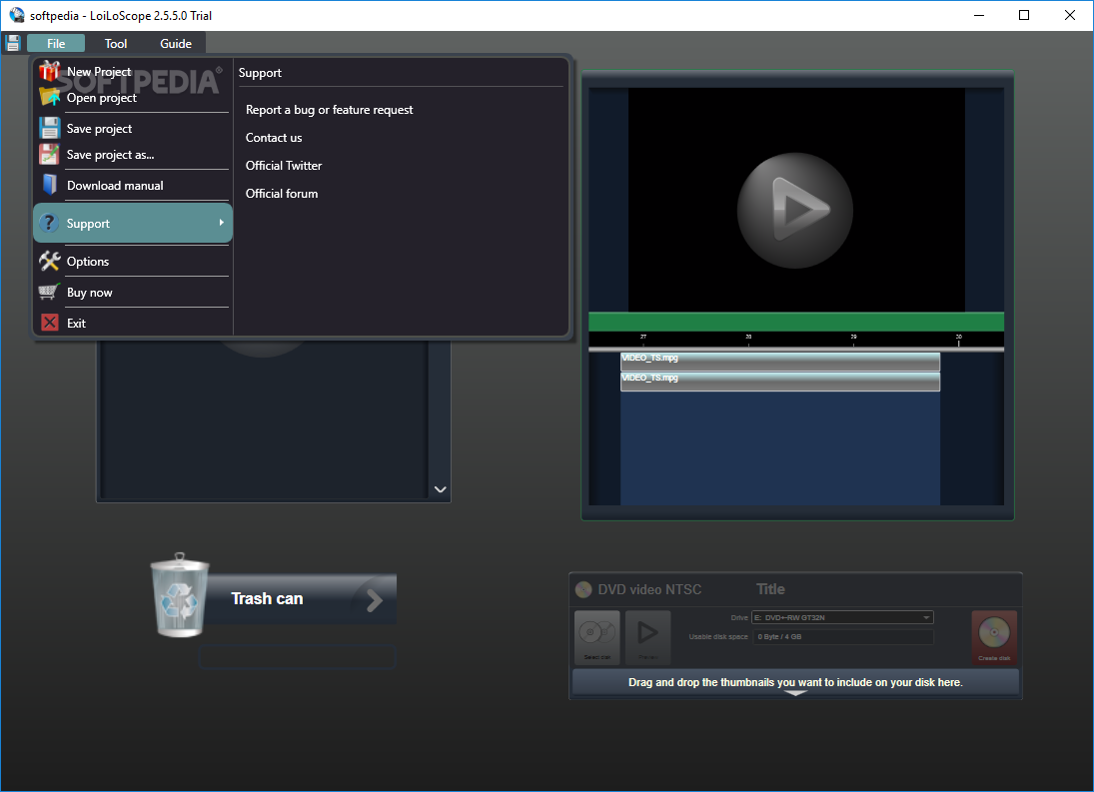Open the Trash can arrow button
Image resolution: width=1094 pixels, height=792 pixels.
[375, 599]
